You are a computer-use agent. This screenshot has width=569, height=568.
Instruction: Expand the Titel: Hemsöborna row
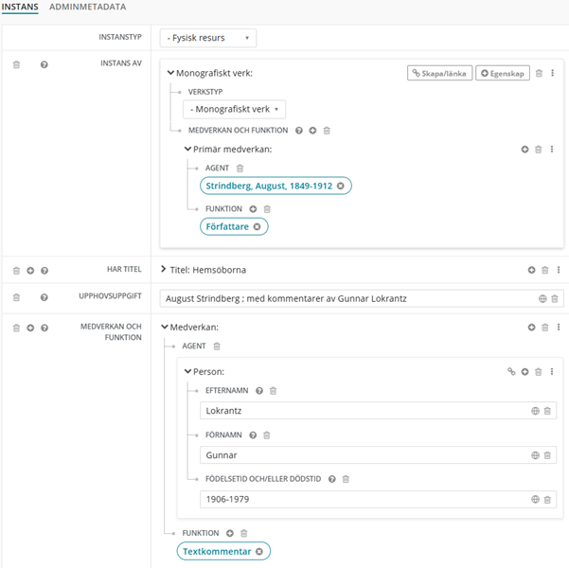pyautogui.click(x=163, y=269)
